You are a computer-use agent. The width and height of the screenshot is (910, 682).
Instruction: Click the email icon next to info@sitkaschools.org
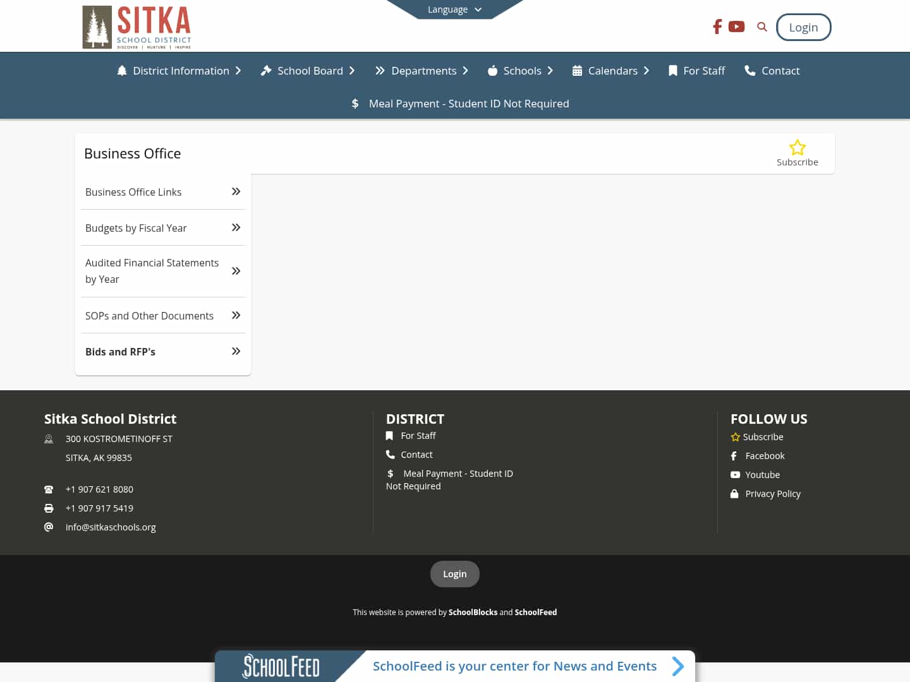click(x=49, y=527)
